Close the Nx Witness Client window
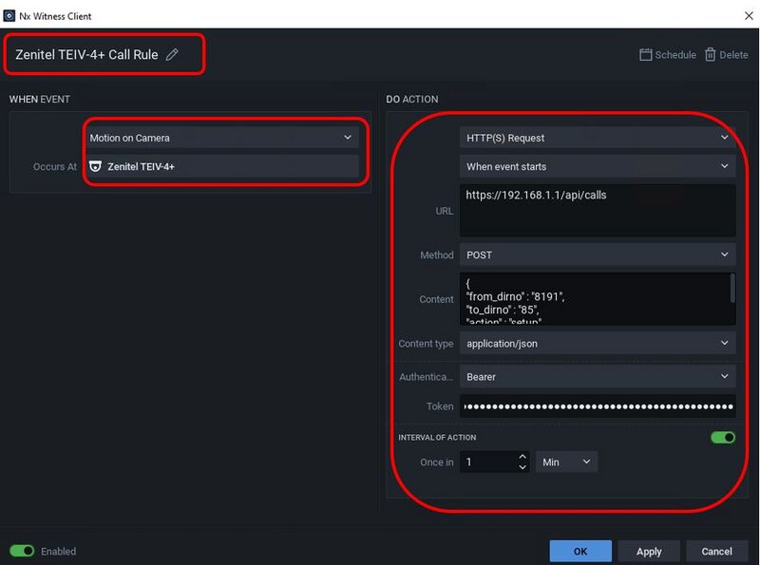 749,15
